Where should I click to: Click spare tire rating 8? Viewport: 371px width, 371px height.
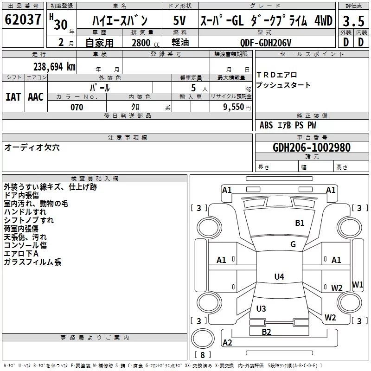tap(203, 355)
